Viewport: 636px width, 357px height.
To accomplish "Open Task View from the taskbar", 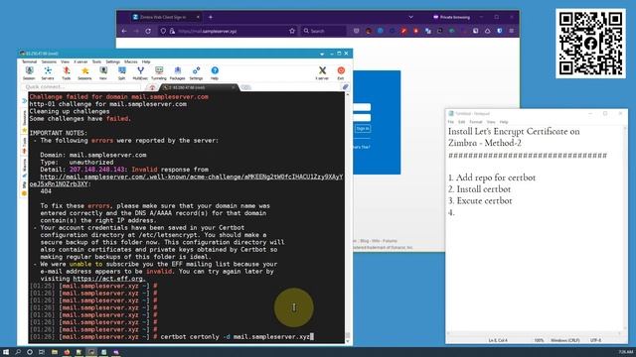I will pos(42,352).
